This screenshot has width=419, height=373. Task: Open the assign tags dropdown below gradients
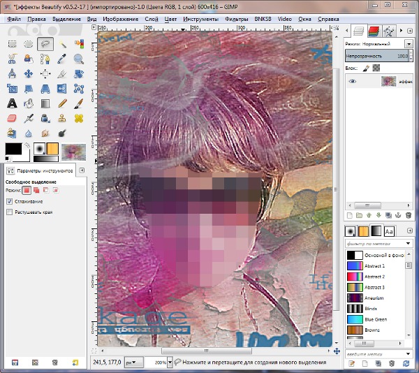408,354
